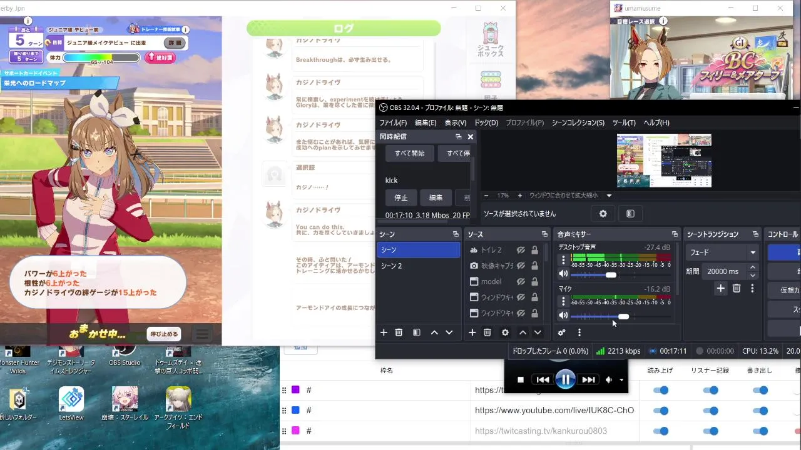Viewport: 801px width, 450px height.
Task: Remove source using Sources panel trash icon
Action: tap(487, 332)
